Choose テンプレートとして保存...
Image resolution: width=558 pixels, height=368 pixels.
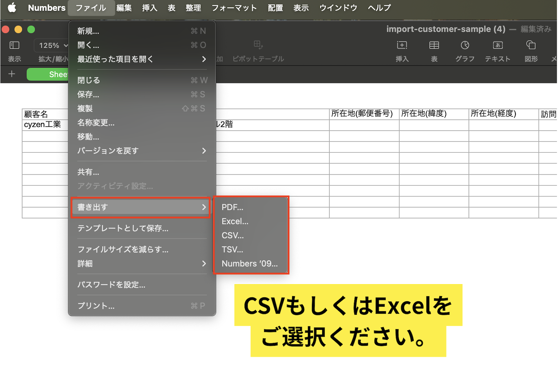(142, 228)
